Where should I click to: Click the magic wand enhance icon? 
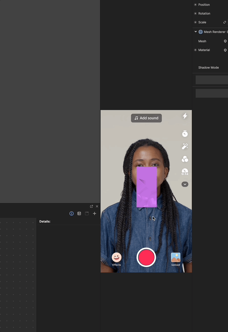(x=185, y=146)
